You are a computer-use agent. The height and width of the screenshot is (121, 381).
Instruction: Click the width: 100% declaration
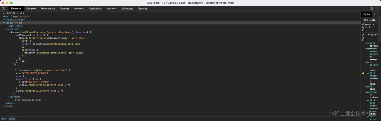(371, 88)
